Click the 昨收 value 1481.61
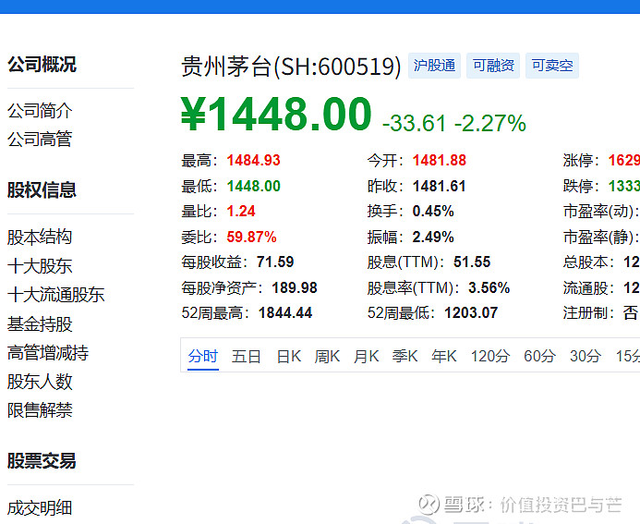The width and height of the screenshot is (640, 524). [440, 187]
